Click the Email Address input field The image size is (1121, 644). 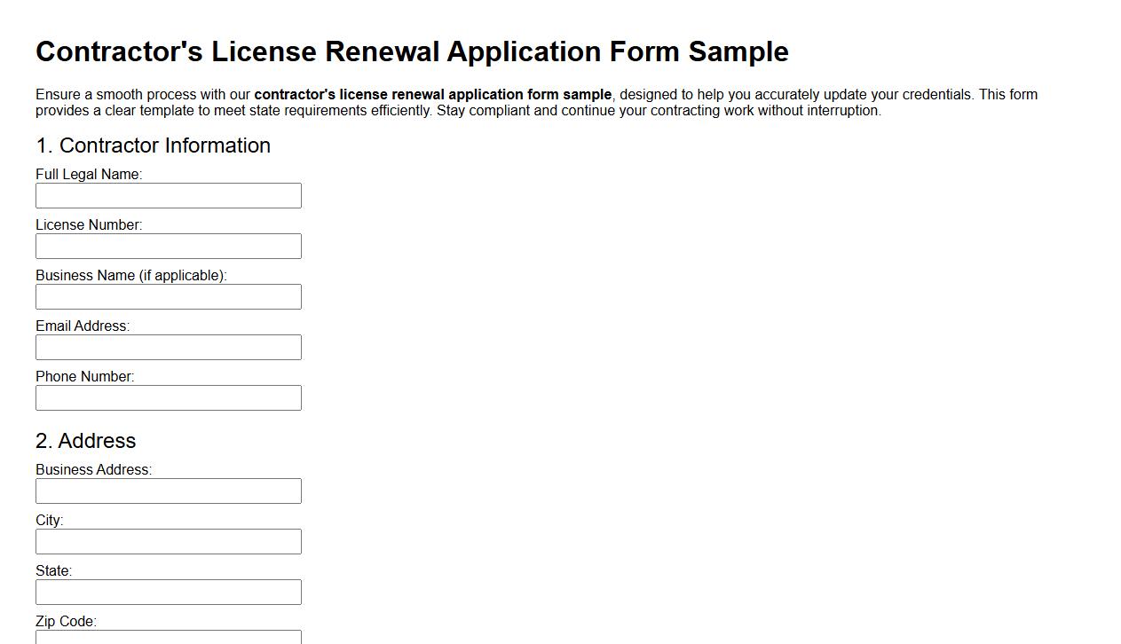coord(168,347)
